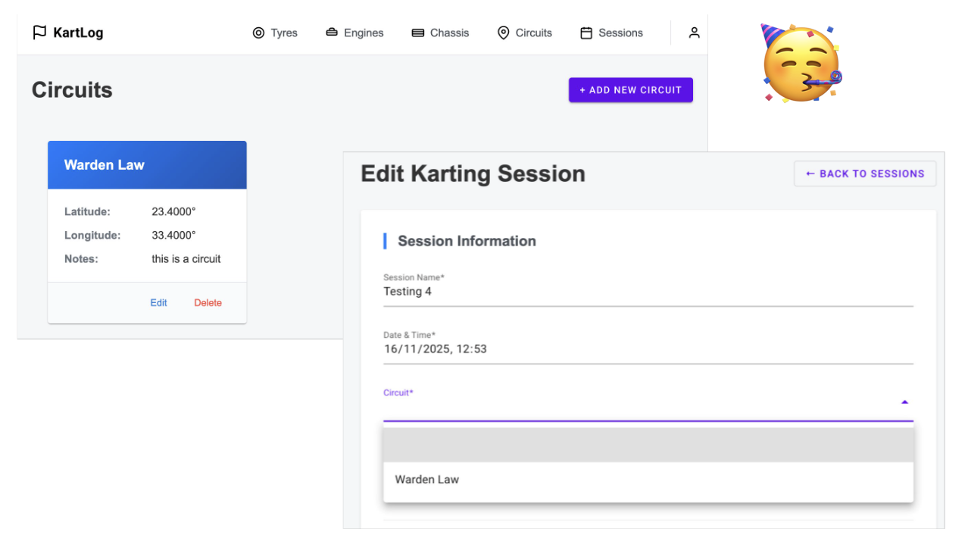Click the Tyres icon in navbar
The image size is (968, 550).
[259, 33]
